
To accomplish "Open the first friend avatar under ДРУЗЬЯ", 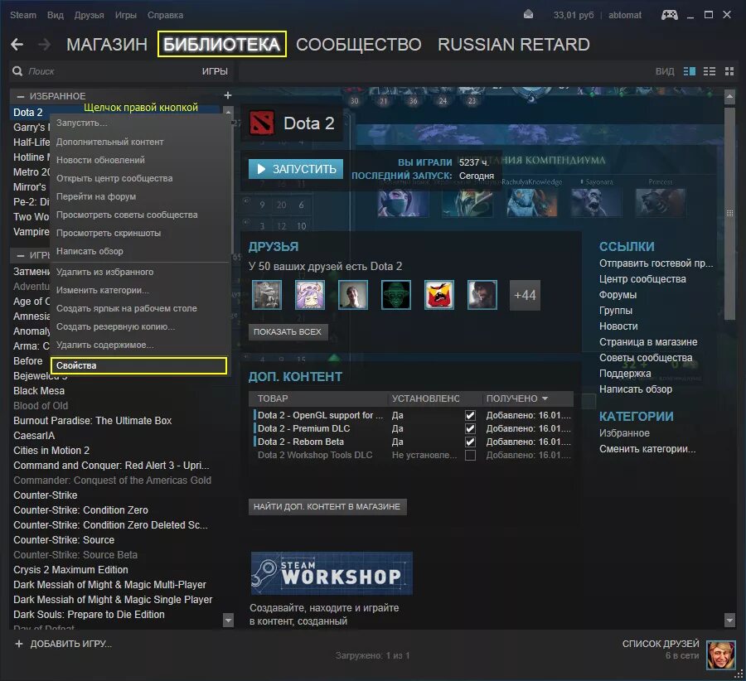I will coord(267,295).
